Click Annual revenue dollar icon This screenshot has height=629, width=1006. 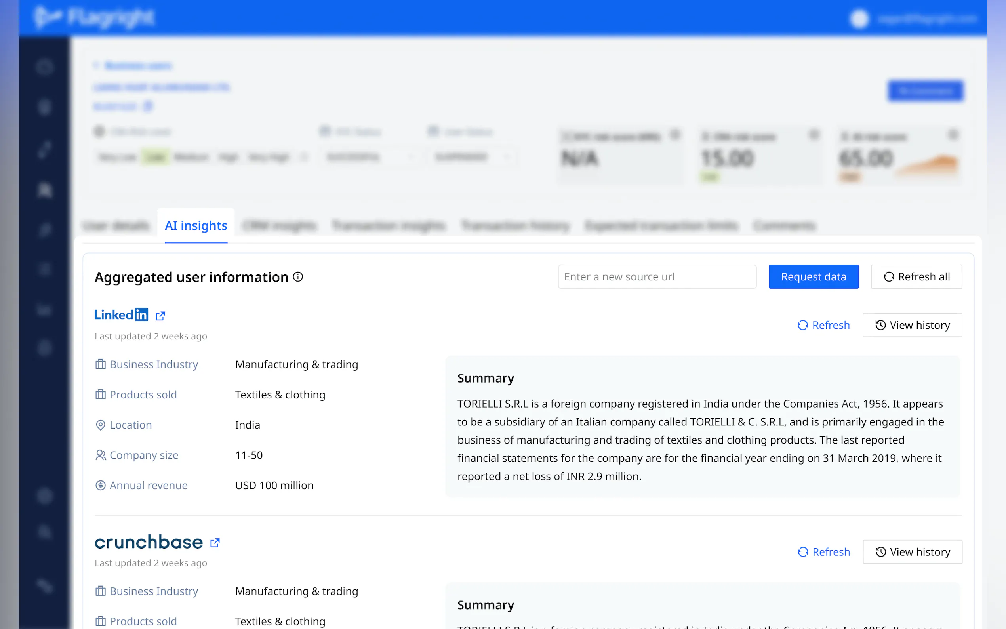(100, 486)
